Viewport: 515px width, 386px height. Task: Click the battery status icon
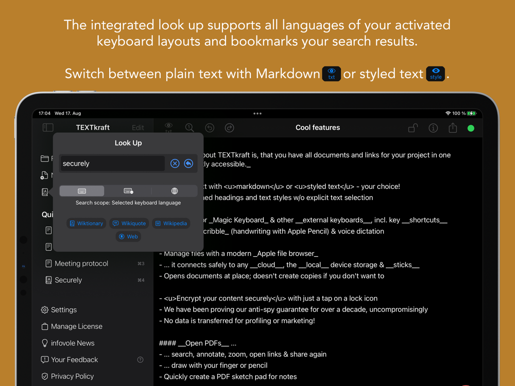coord(472,113)
